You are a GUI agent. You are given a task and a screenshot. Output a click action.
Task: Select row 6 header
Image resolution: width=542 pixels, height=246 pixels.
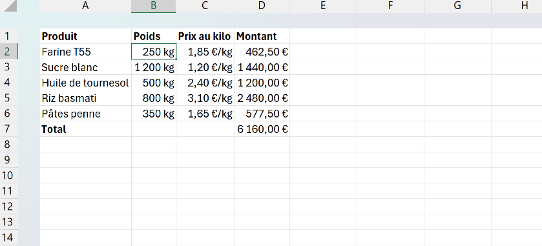click(8, 114)
